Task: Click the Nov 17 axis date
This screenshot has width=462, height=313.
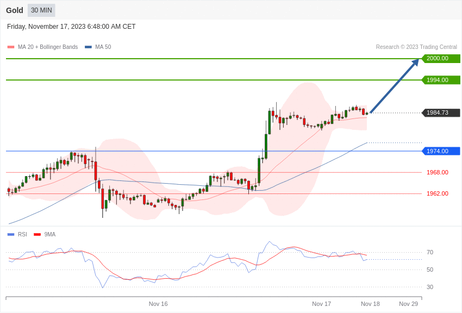Action: click(x=321, y=304)
